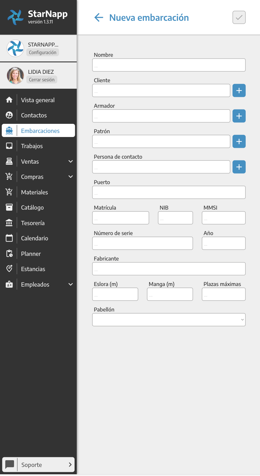This screenshot has height=476, width=260.
Task: Expand the Empleados submenu chevron
Action: click(70, 284)
